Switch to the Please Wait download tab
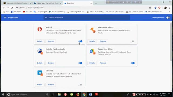Screen dimensions: 173x97 [x=47, y=3]
